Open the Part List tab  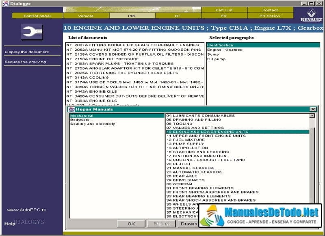point(224,10)
